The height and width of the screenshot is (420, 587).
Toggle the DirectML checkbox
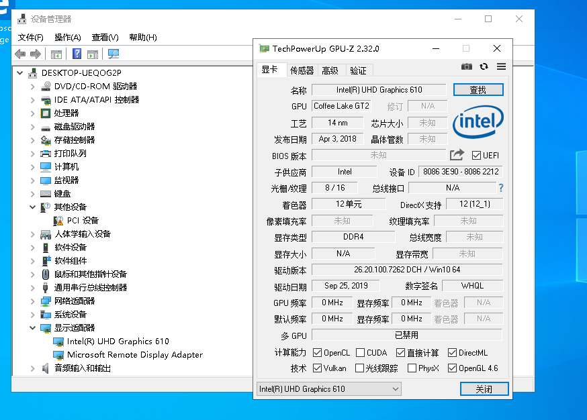click(x=452, y=353)
